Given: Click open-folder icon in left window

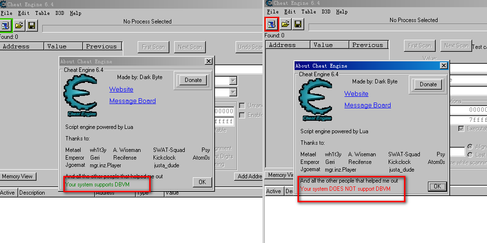Looking at the screenshot, I should [19, 25].
